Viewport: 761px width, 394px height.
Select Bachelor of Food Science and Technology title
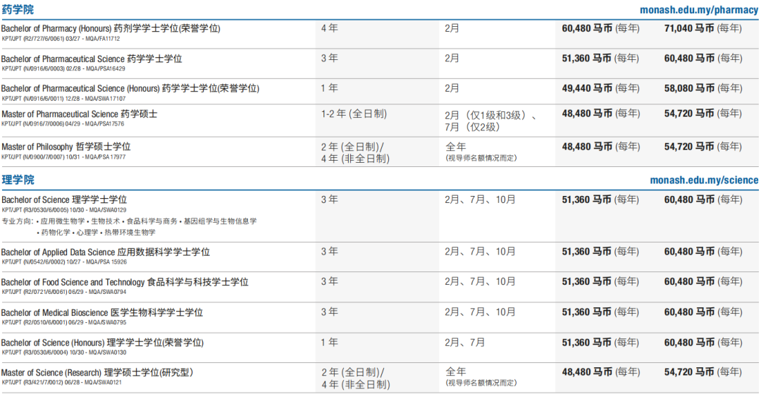(x=125, y=283)
